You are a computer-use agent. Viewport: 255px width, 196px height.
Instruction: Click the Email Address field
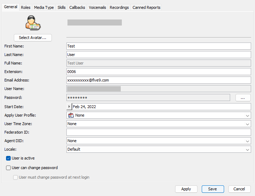point(158,80)
